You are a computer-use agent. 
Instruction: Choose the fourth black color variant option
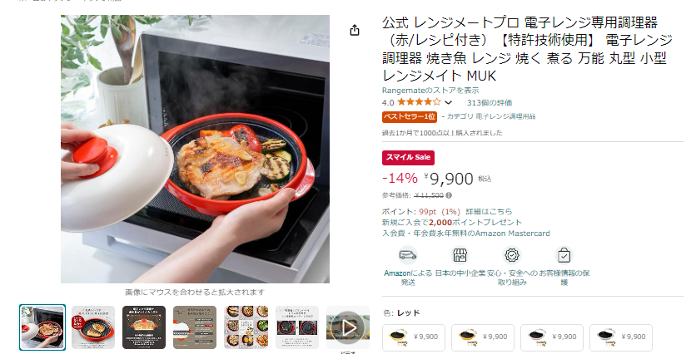point(621,337)
